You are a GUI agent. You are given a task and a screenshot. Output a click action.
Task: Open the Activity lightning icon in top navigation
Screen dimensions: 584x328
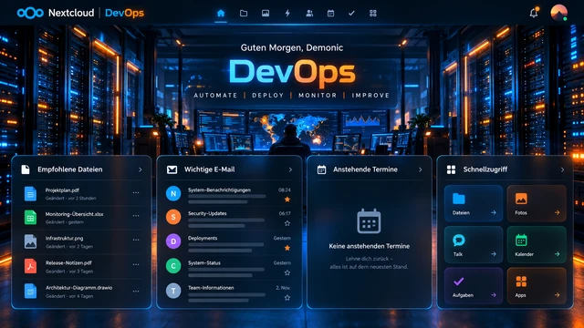287,14
